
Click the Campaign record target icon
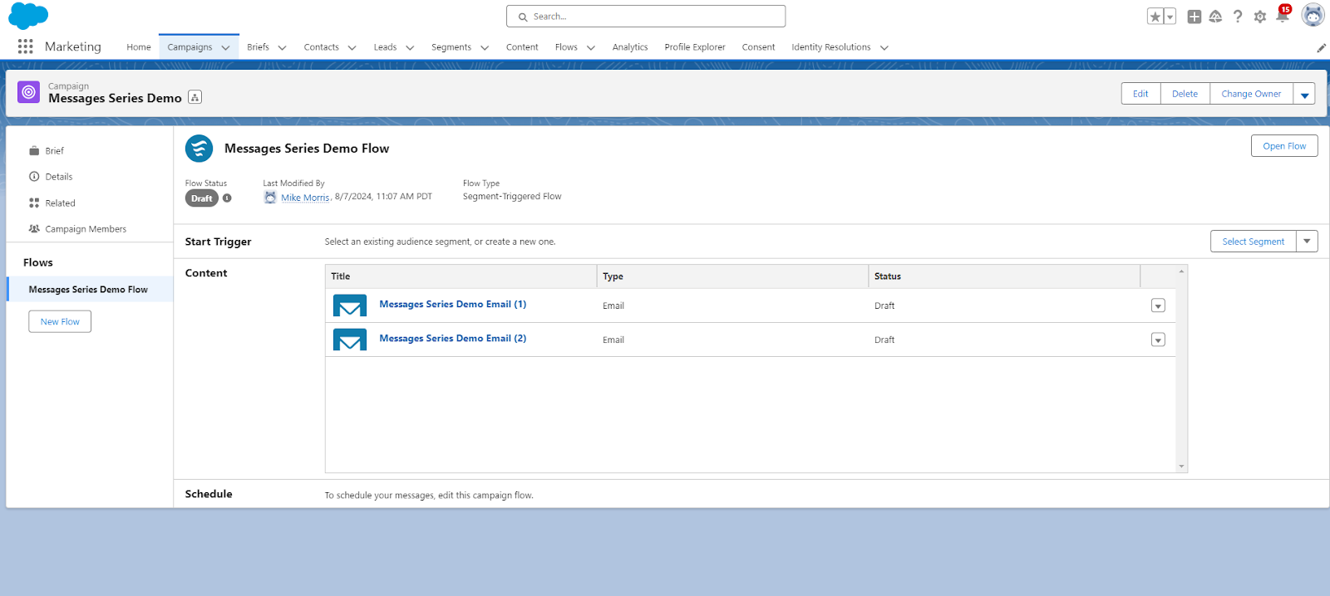[x=29, y=92]
